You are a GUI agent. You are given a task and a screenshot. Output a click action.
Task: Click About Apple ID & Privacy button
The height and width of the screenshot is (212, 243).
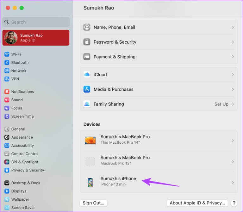197,203
